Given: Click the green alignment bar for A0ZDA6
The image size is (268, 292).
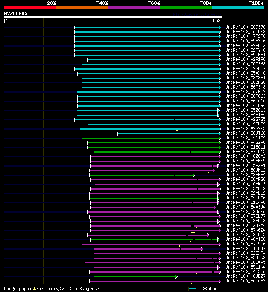Looking at the screenshot, I should tap(154, 198).
